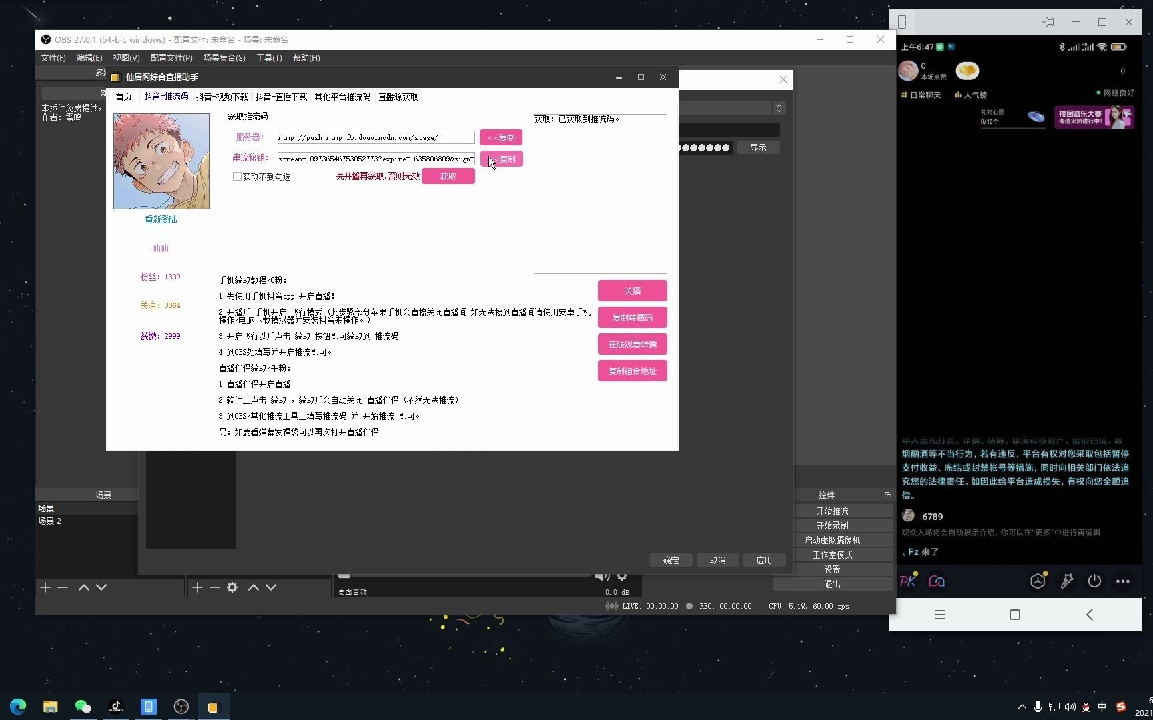Open the PK battle icon on phone
The height and width of the screenshot is (720, 1153).
(x=908, y=581)
